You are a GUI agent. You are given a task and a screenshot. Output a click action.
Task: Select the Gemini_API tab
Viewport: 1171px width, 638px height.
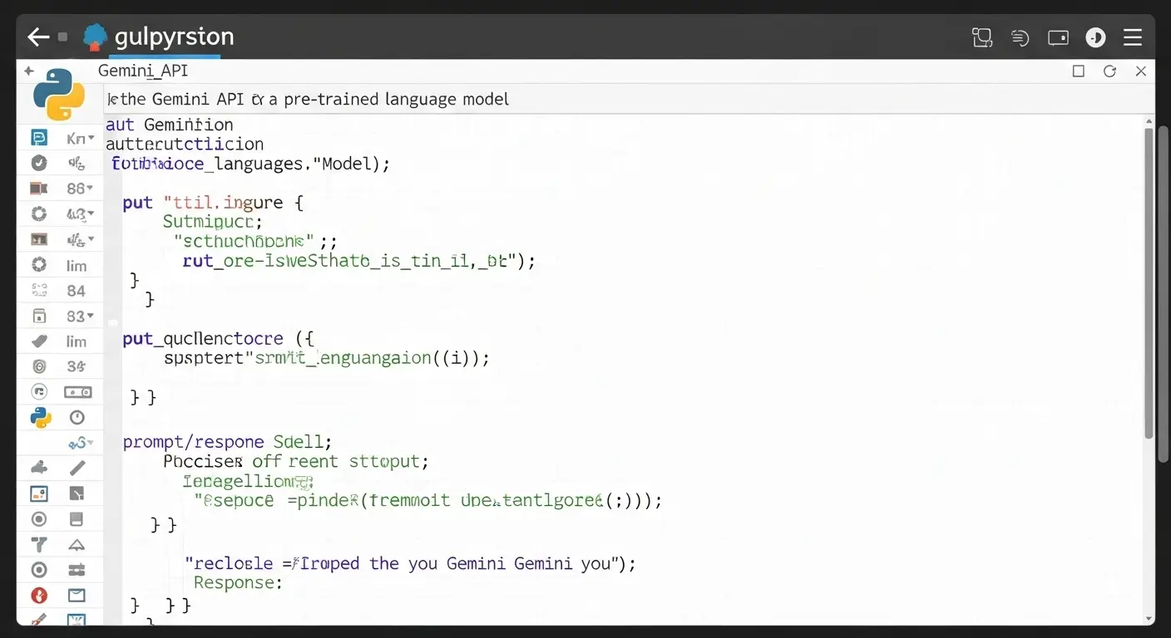click(143, 71)
